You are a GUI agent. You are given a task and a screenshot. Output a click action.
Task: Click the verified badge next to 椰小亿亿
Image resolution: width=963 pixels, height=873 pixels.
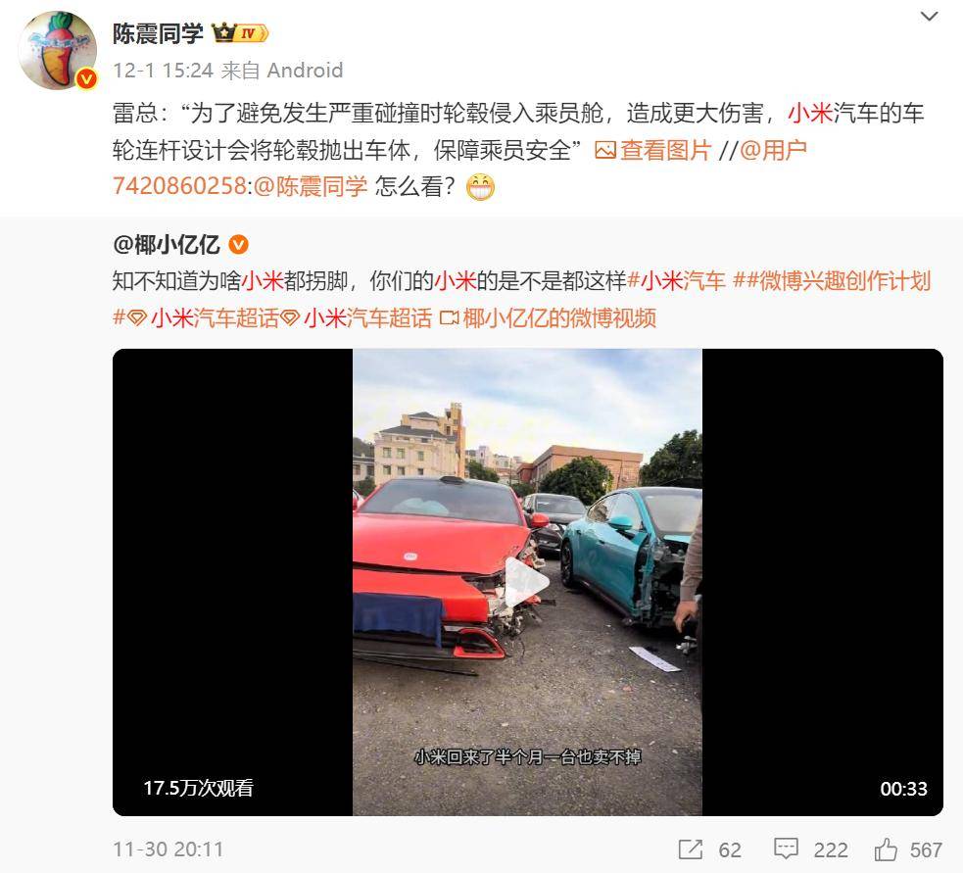238,245
